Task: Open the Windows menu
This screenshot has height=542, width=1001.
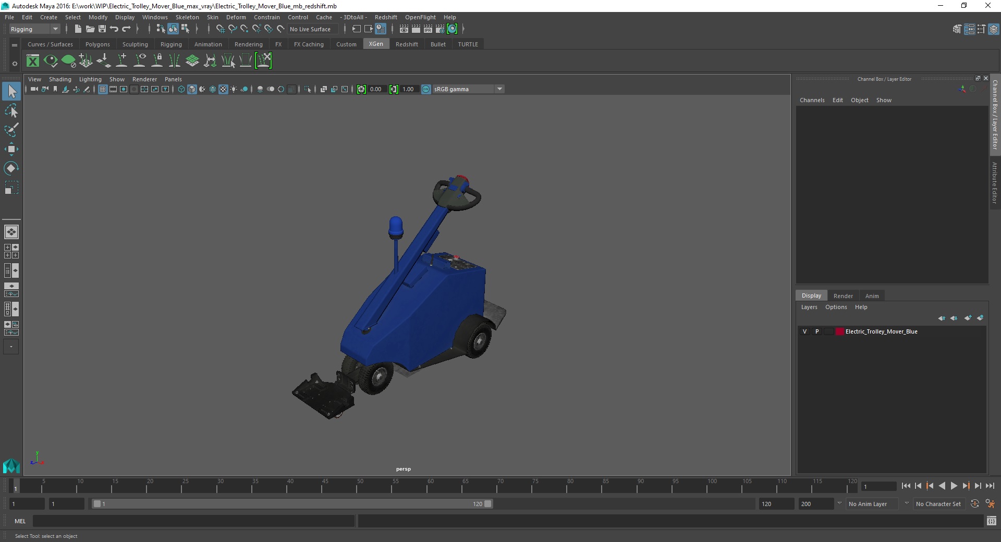Action: (155, 17)
